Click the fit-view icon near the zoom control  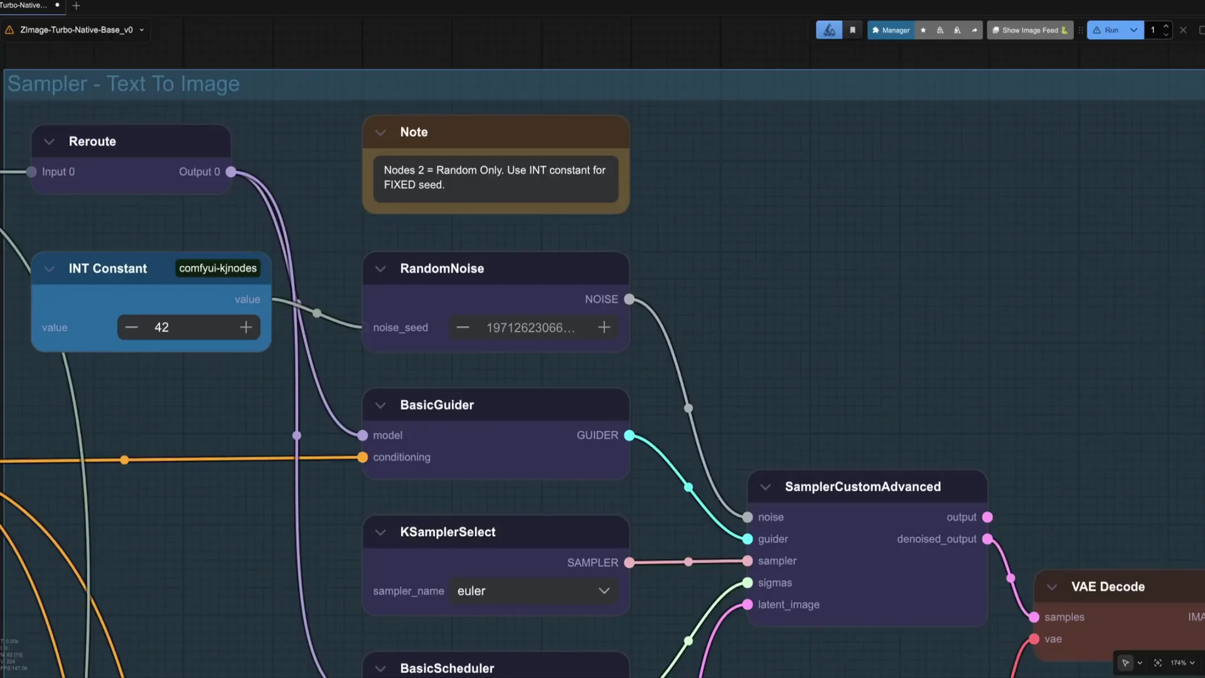(1157, 662)
